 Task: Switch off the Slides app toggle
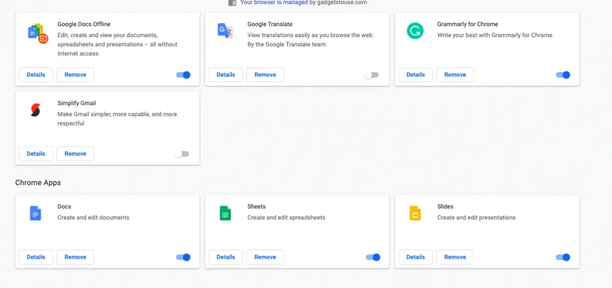(x=563, y=257)
